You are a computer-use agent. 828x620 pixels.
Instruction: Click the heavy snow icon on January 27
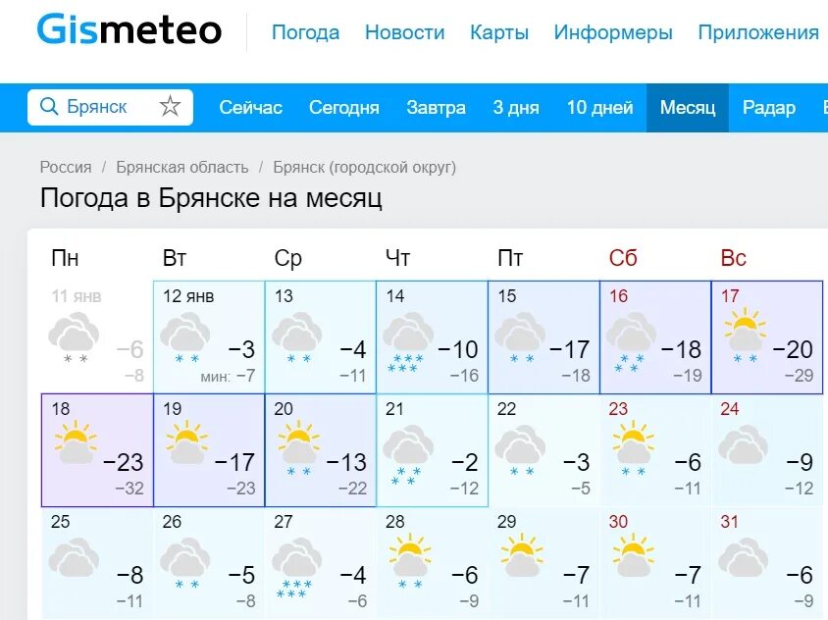[297, 568]
